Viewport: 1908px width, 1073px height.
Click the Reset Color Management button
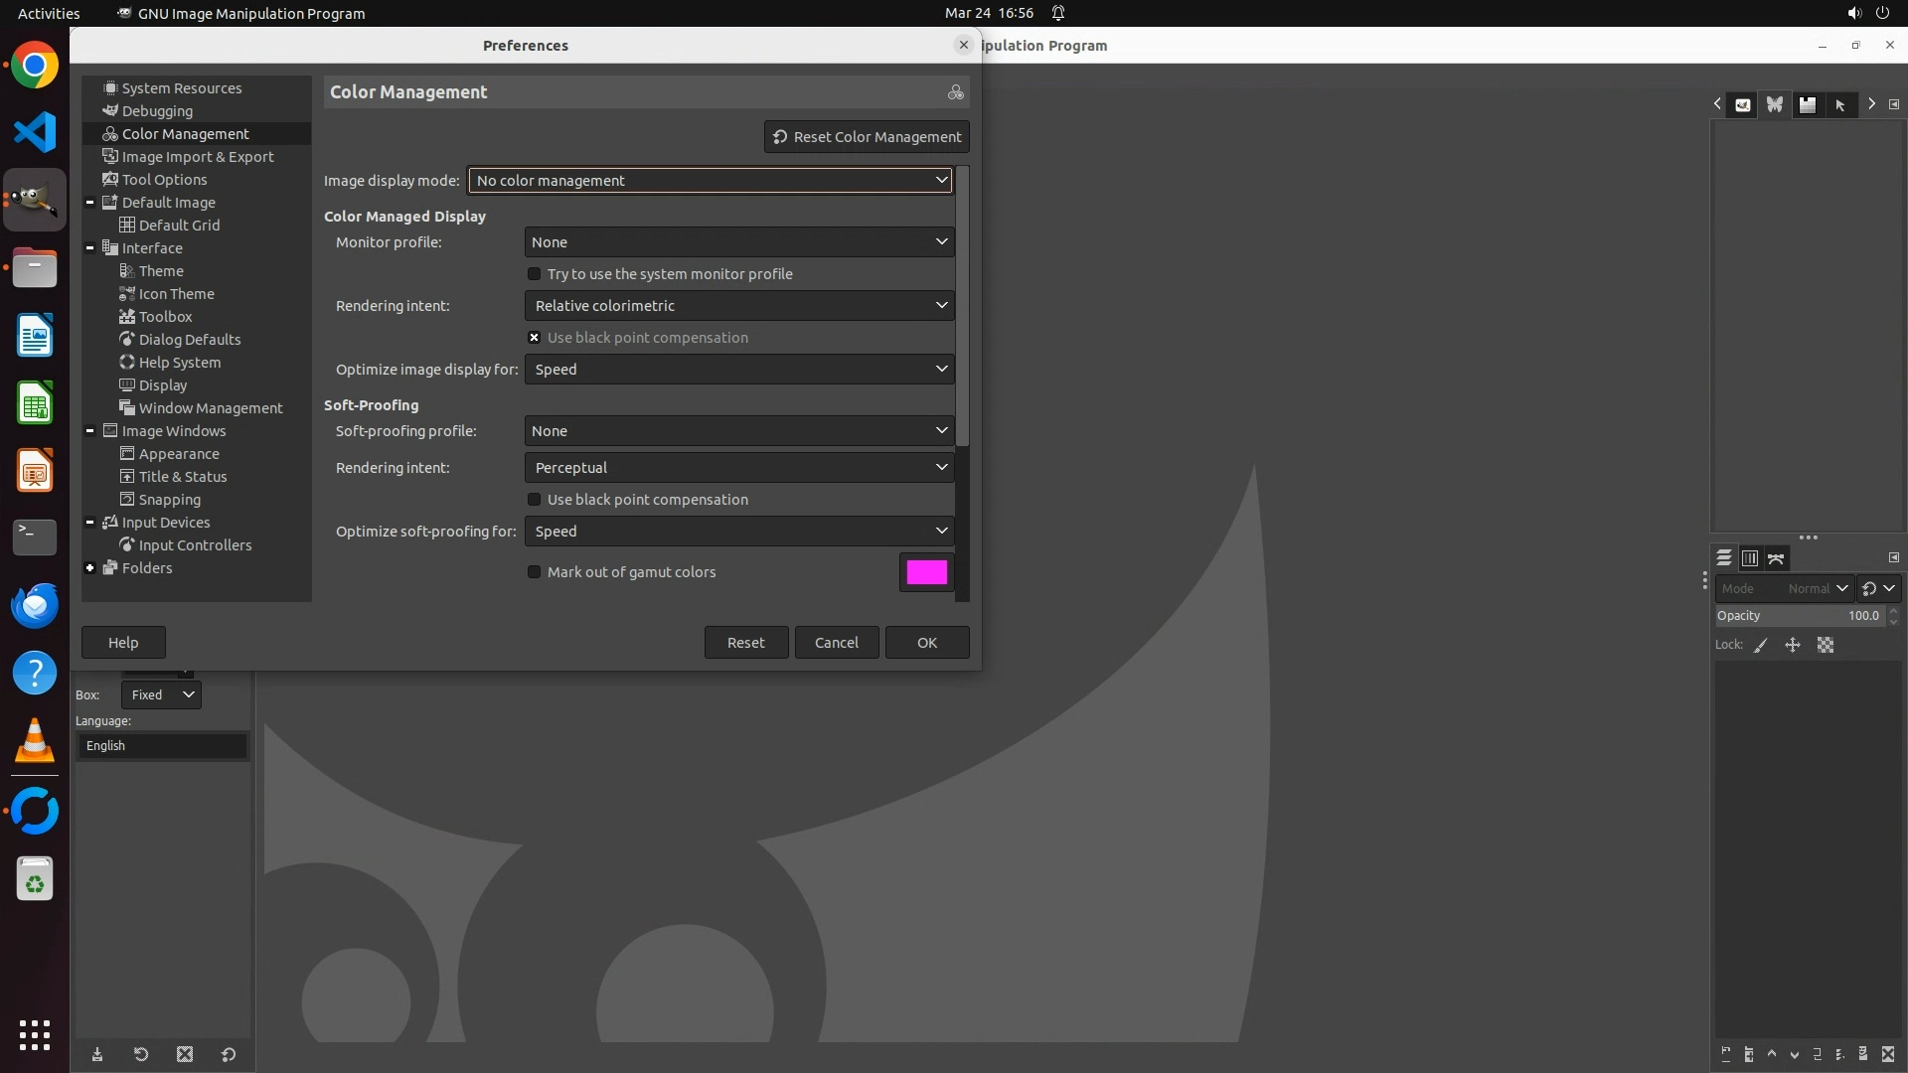click(867, 137)
